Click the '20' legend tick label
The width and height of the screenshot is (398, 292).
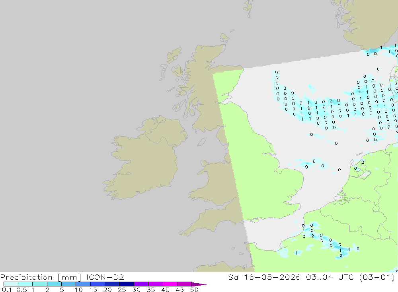pos(107,290)
